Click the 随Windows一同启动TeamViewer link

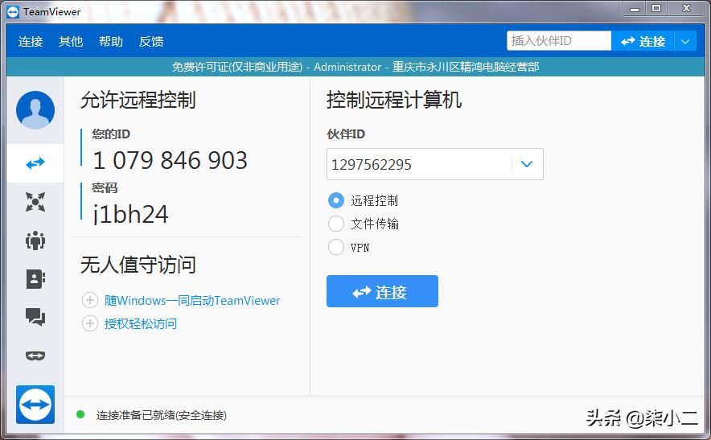(x=192, y=300)
